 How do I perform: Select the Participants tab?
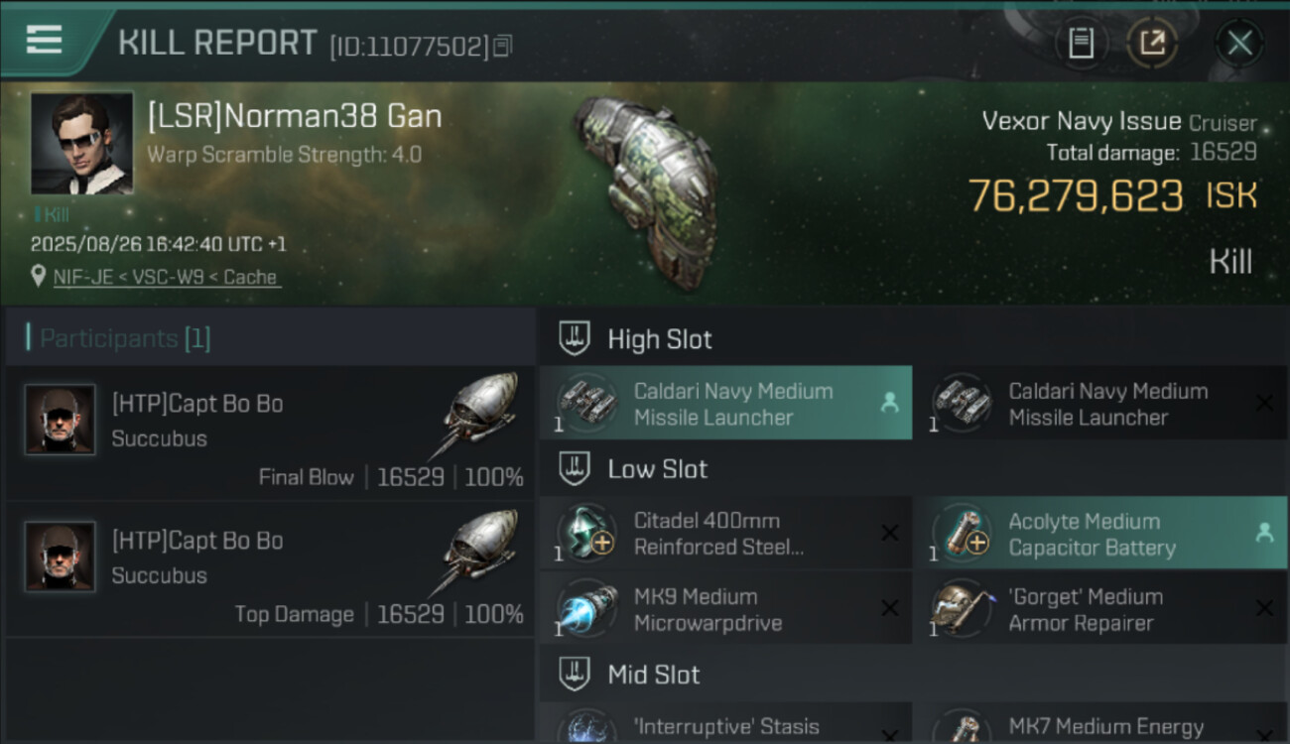(124, 338)
